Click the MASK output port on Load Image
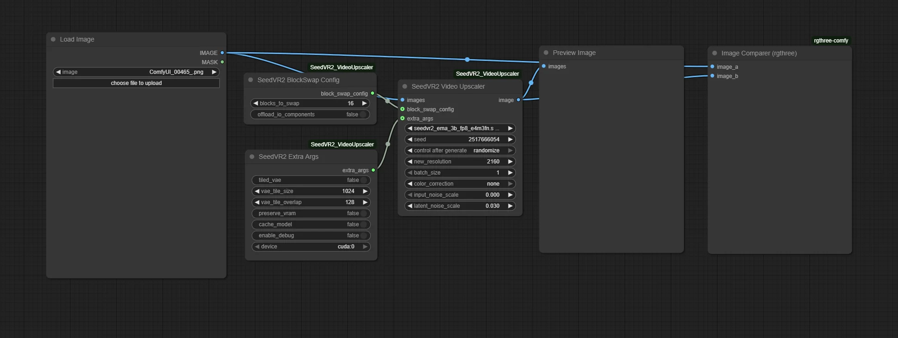The width and height of the screenshot is (898, 338). tap(222, 62)
